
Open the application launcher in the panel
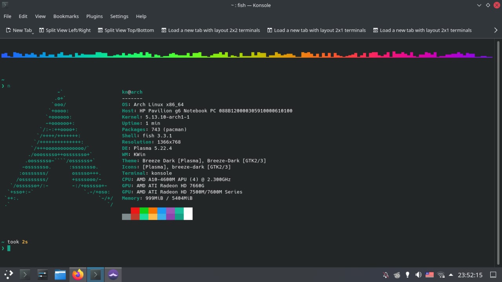coord(9,275)
